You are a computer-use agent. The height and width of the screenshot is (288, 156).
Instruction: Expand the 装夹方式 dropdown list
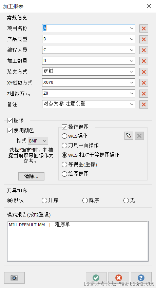[131, 72]
